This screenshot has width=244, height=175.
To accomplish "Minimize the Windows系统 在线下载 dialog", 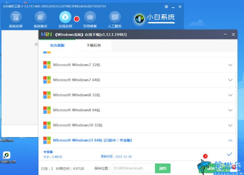I will tap(225, 34).
